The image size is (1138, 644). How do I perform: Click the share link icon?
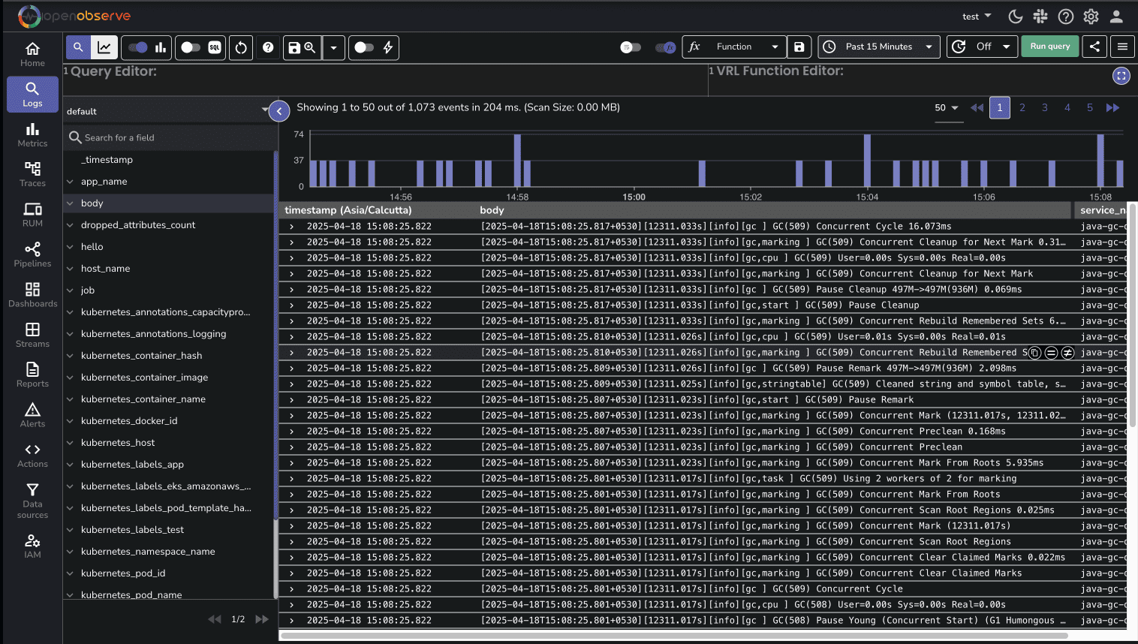click(x=1095, y=47)
